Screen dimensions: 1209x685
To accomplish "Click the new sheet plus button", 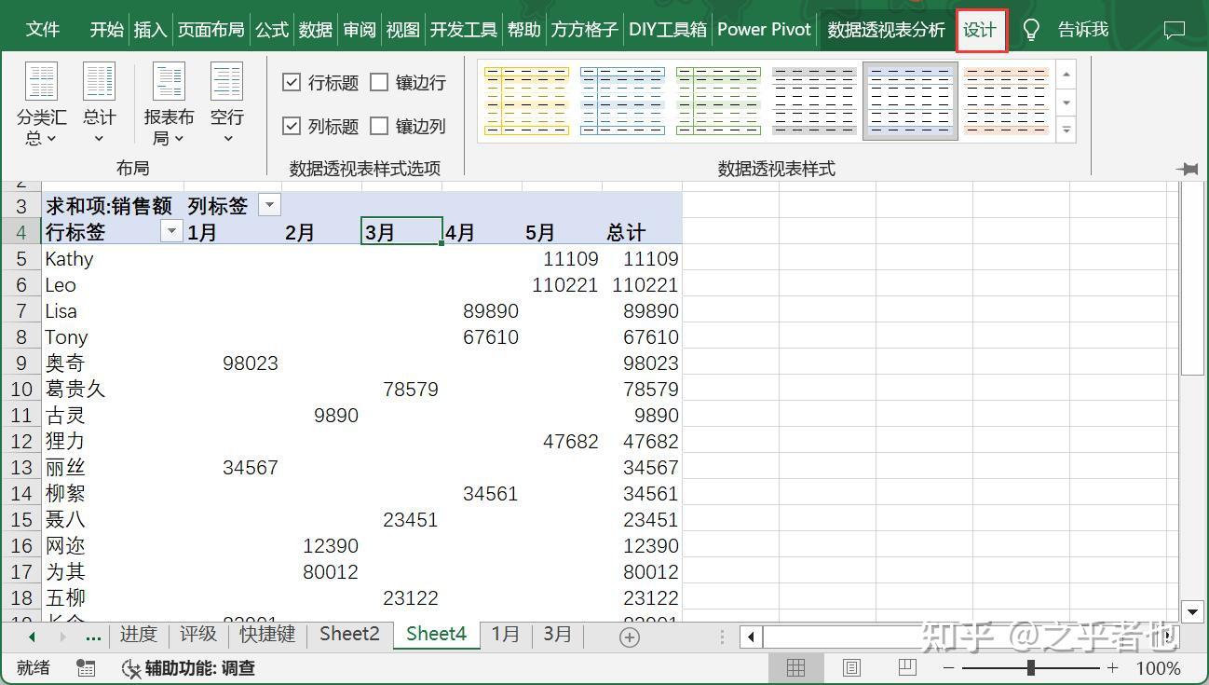I will pos(629,635).
